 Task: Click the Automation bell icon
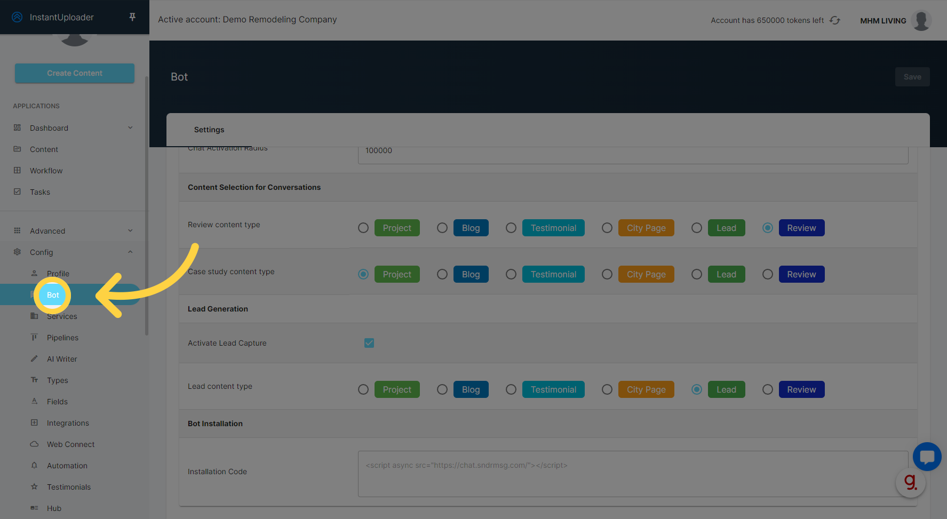coord(34,465)
